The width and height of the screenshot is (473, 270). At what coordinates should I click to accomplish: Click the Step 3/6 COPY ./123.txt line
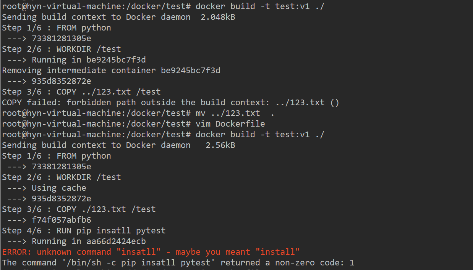coord(79,209)
